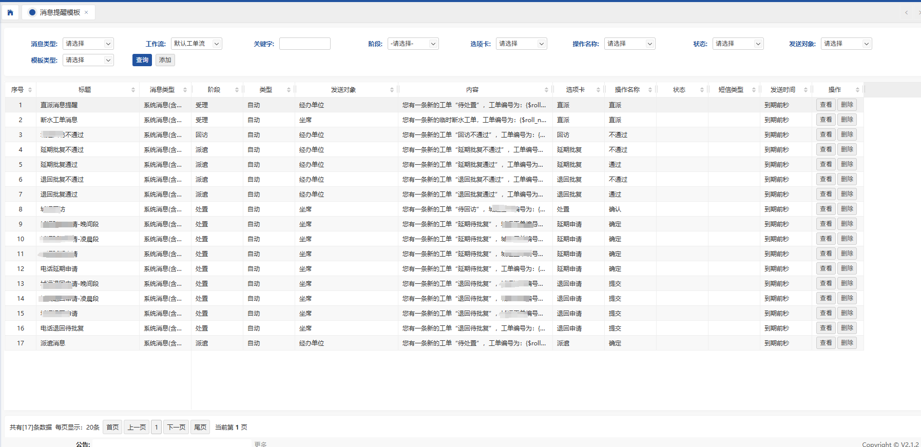The width and height of the screenshot is (921, 447).
Task: Delete row 12 电话延期申请
Action: pos(847,268)
